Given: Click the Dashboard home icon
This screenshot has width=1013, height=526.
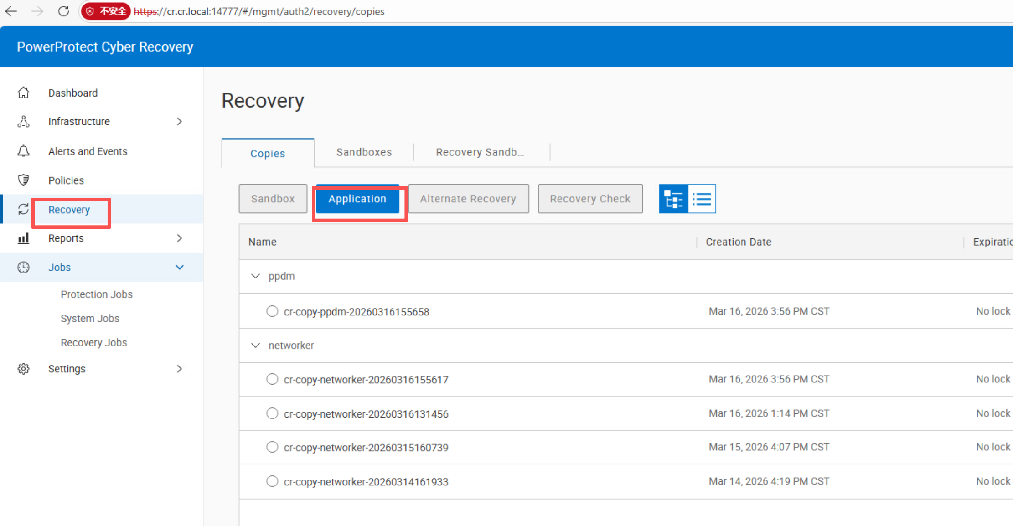Looking at the screenshot, I should point(23,93).
